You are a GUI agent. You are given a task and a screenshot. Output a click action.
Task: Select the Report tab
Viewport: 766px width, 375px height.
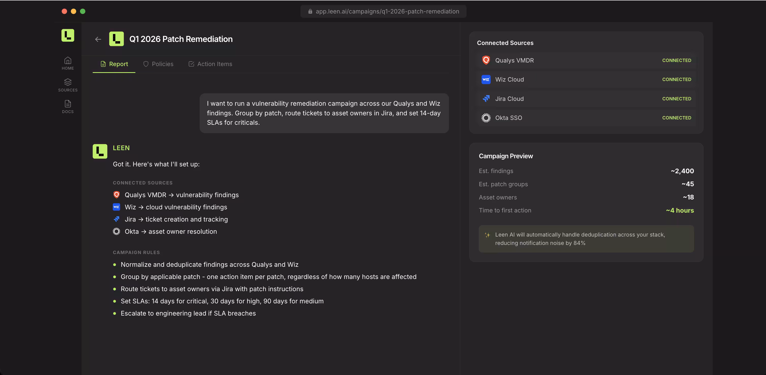(x=114, y=64)
